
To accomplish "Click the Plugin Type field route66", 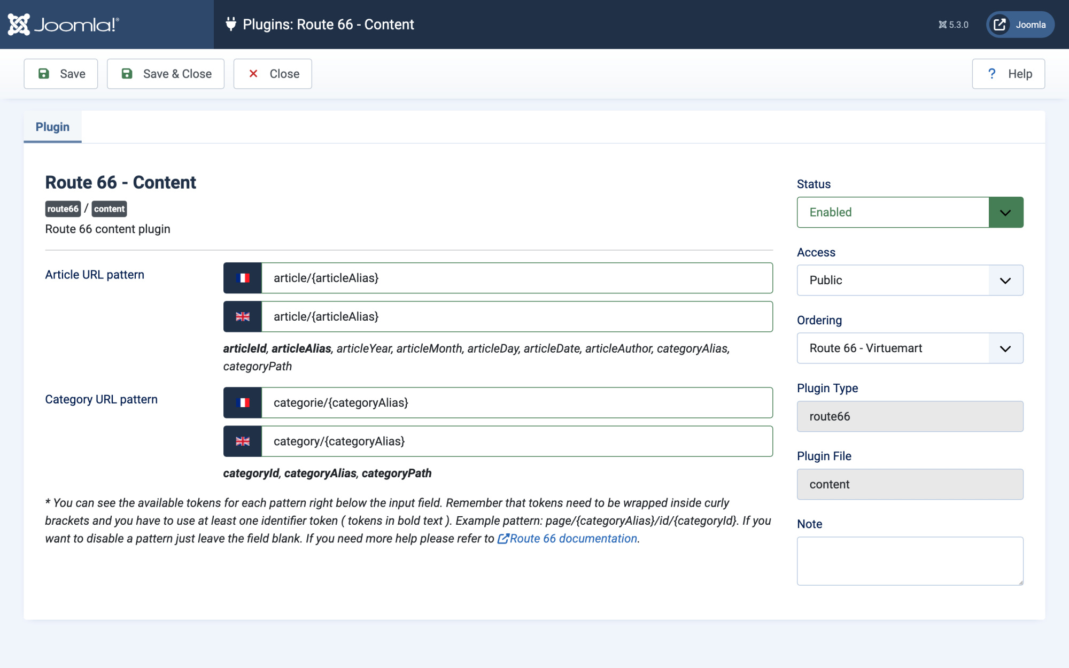I will coord(910,416).
